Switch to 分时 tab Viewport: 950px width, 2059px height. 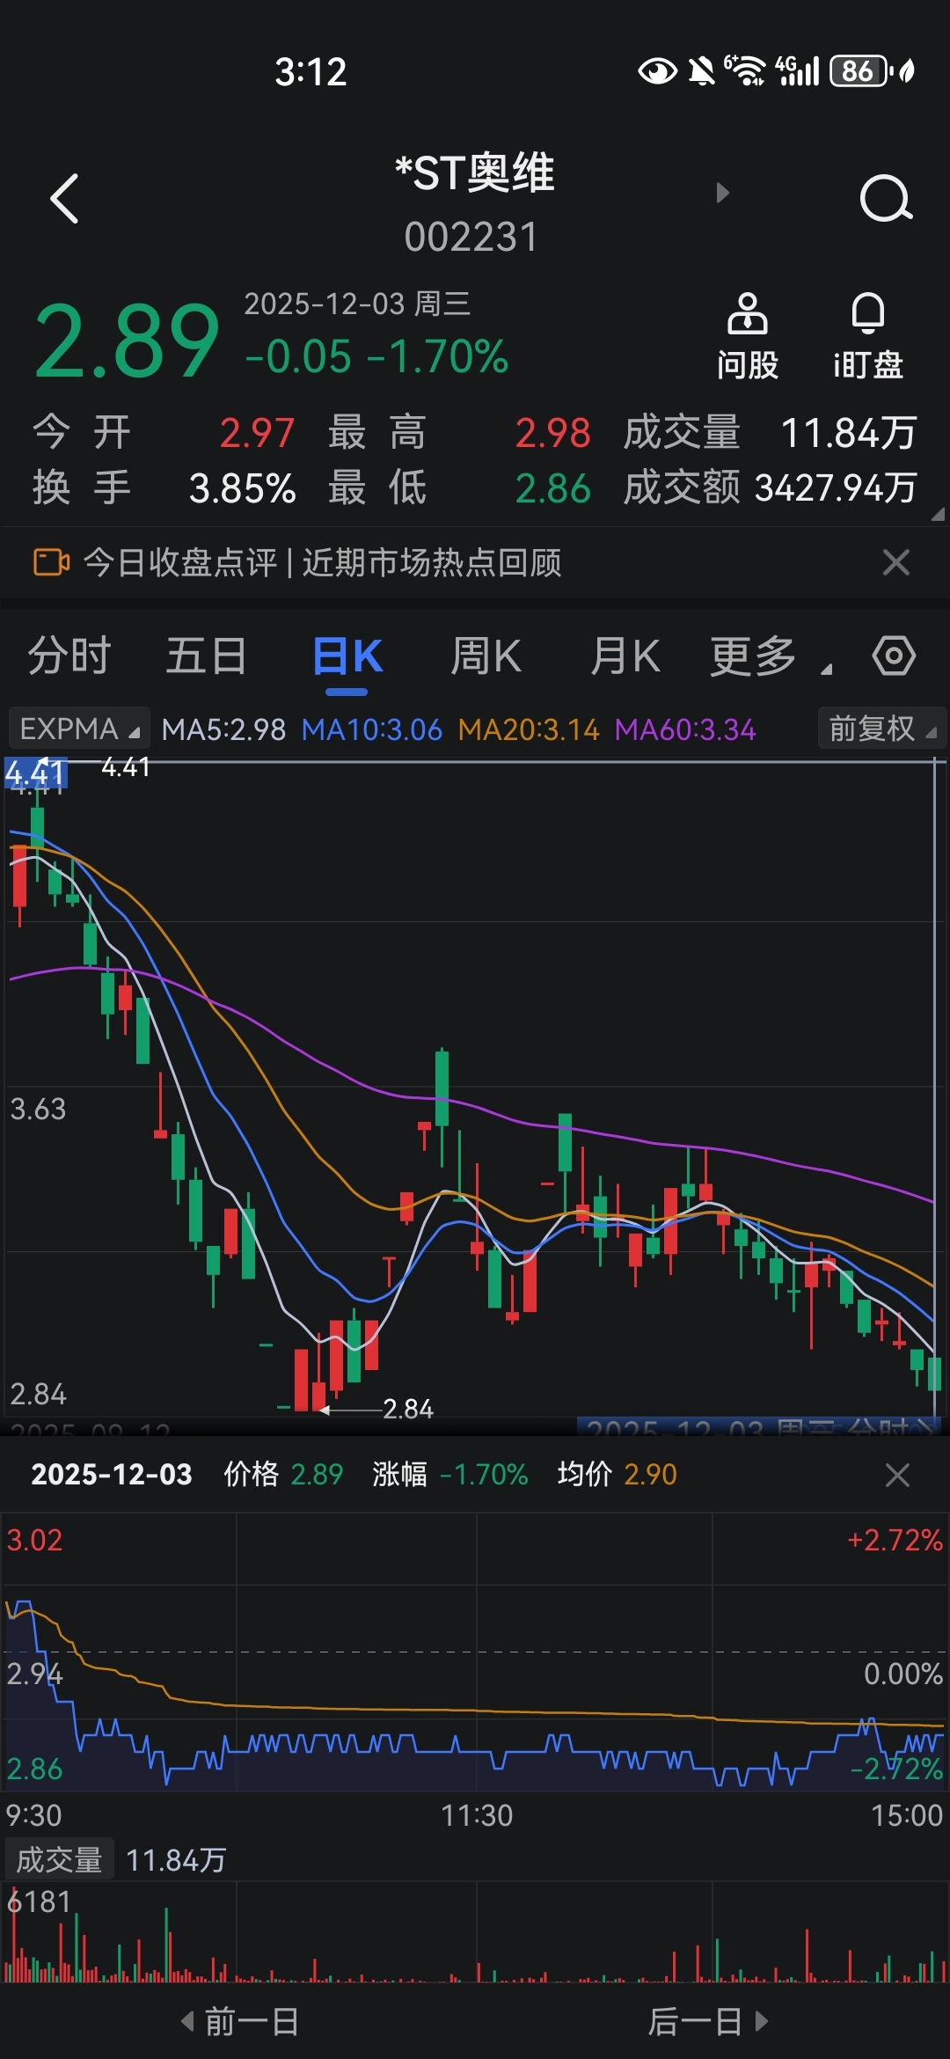click(x=69, y=656)
